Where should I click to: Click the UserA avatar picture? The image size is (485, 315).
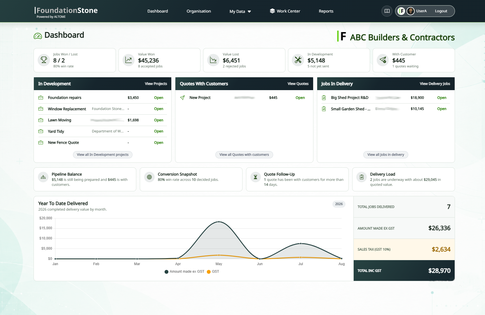(x=411, y=11)
